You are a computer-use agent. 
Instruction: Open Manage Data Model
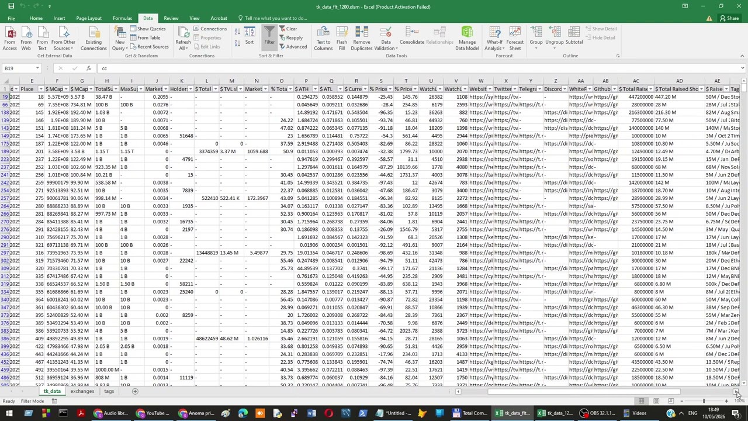(x=467, y=38)
